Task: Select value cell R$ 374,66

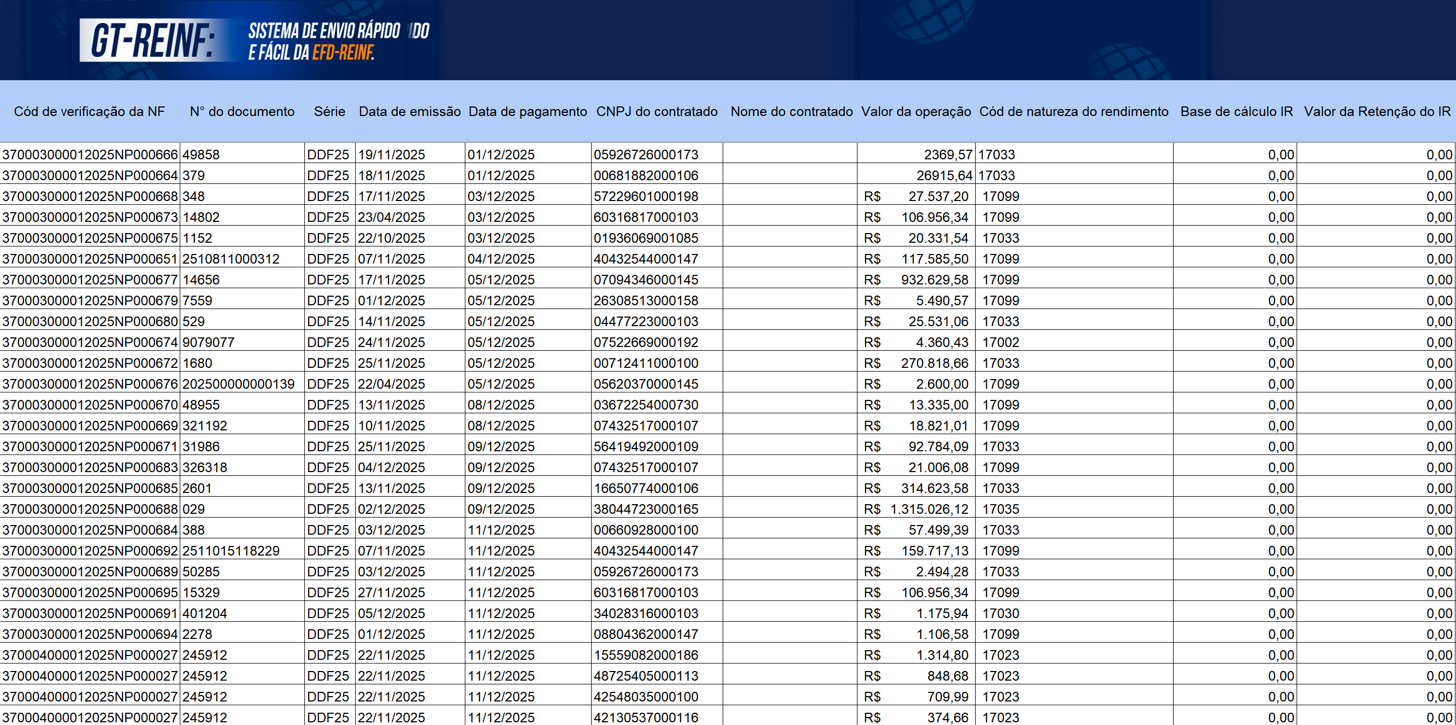Action: 916,716
